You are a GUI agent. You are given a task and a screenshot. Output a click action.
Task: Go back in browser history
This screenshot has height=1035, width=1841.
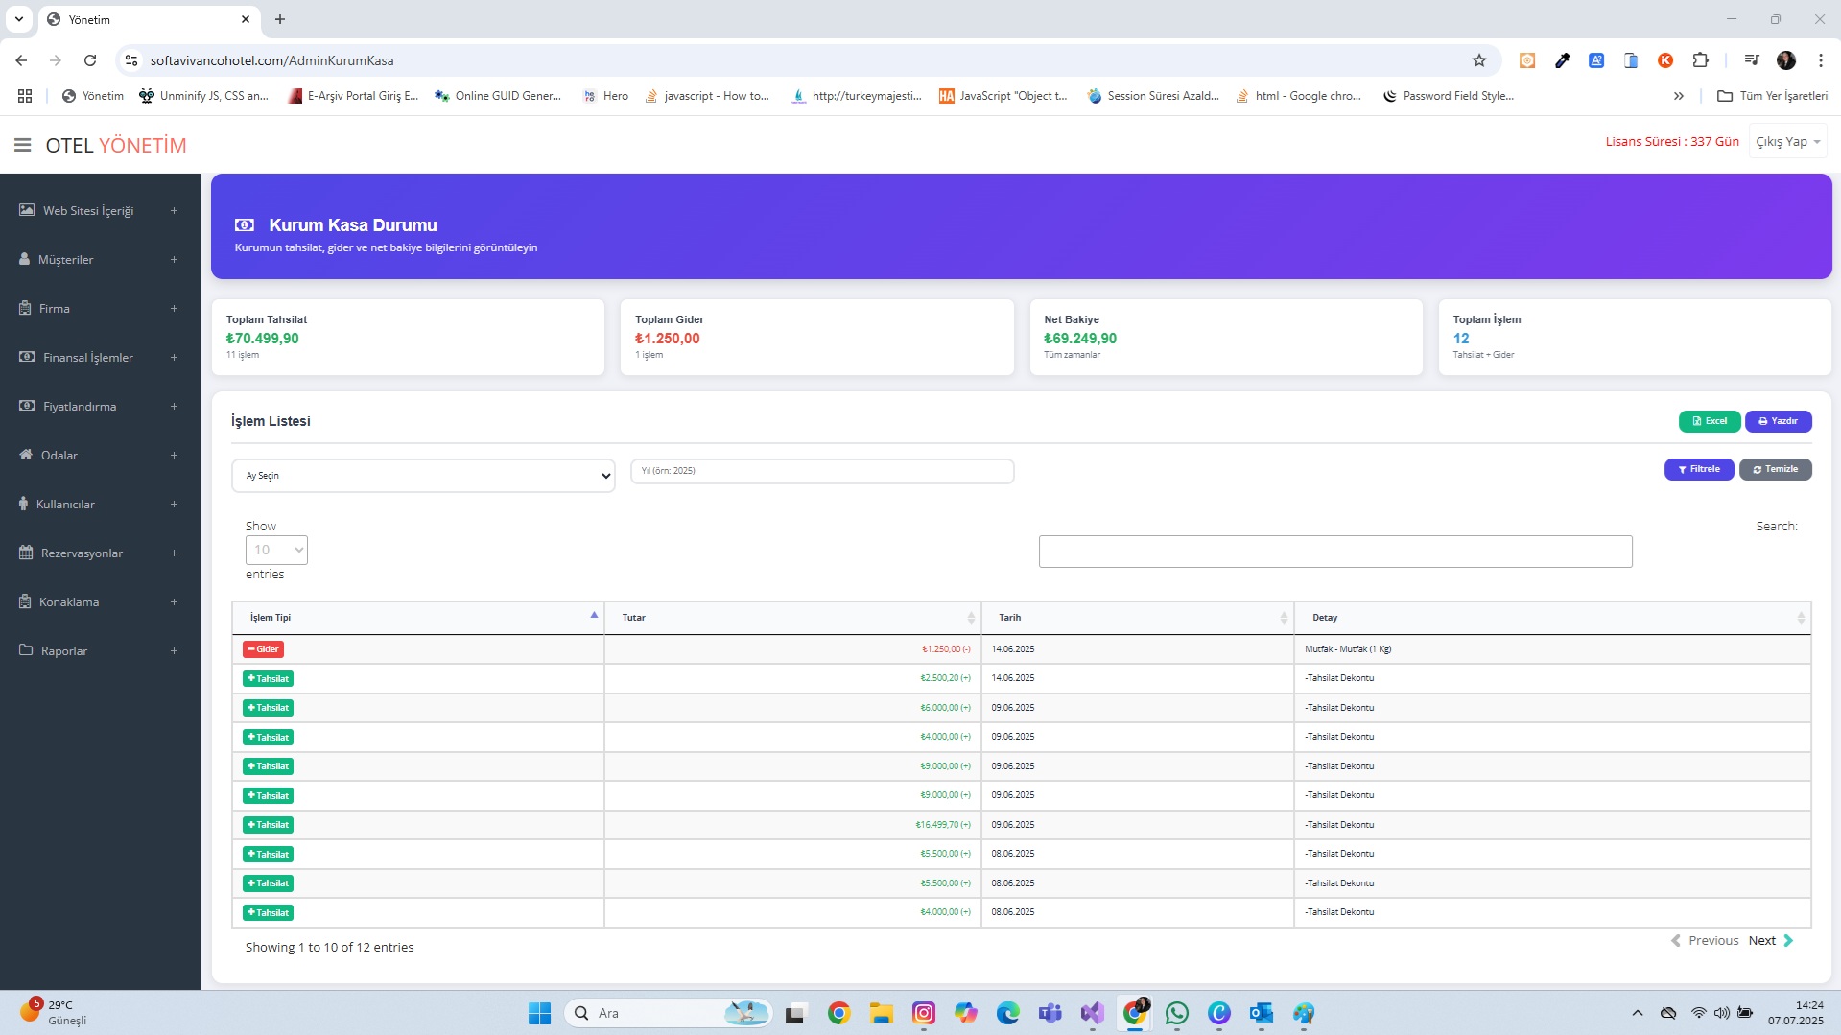tap(21, 60)
